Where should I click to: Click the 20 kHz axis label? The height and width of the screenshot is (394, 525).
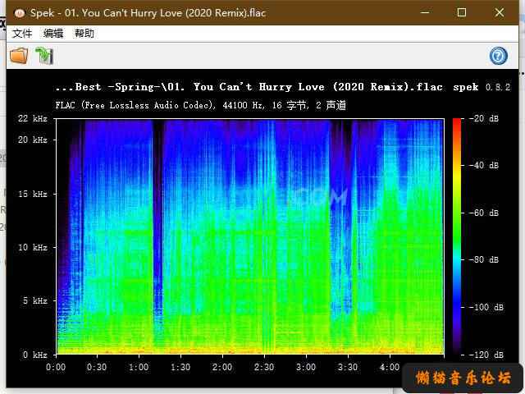click(33, 140)
